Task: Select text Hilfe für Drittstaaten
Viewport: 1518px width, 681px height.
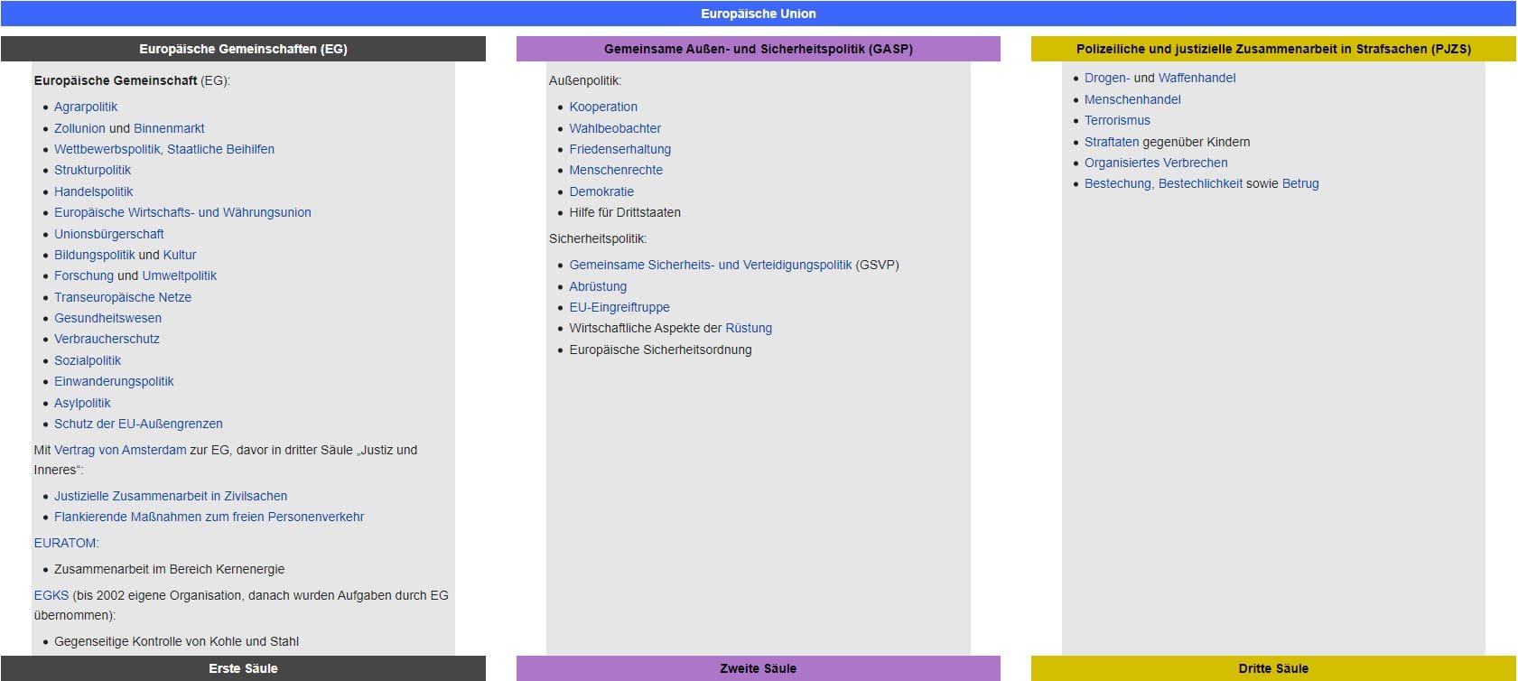Action: pos(625,212)
